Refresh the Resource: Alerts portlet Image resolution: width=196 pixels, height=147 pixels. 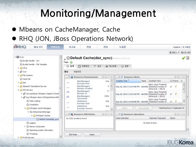[175, 77]
